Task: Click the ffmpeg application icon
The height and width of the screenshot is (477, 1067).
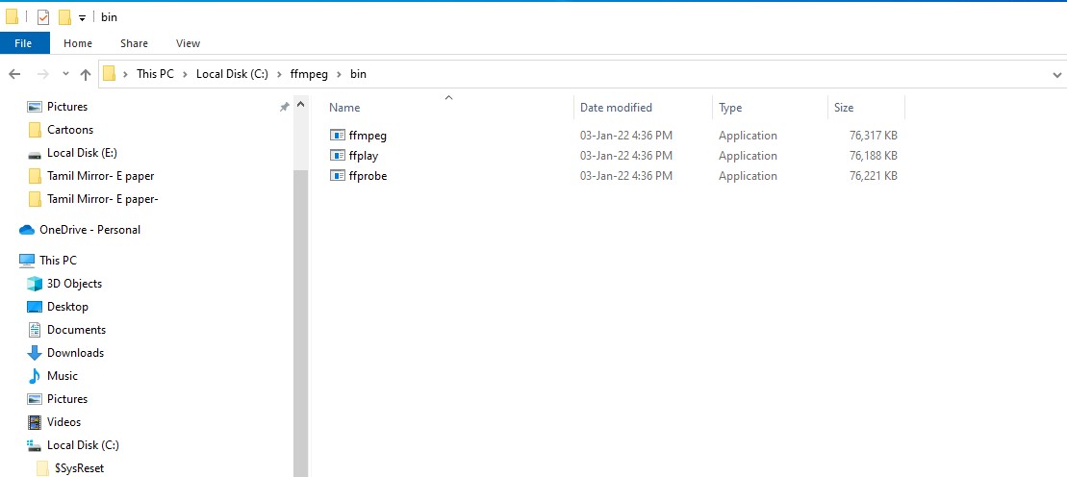Action: (x=338, y=136)
